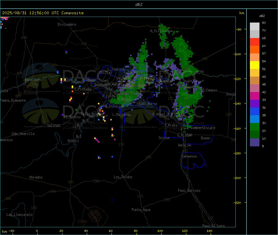
Task: Click the S_Rosas label
Action: coord(124,99)
